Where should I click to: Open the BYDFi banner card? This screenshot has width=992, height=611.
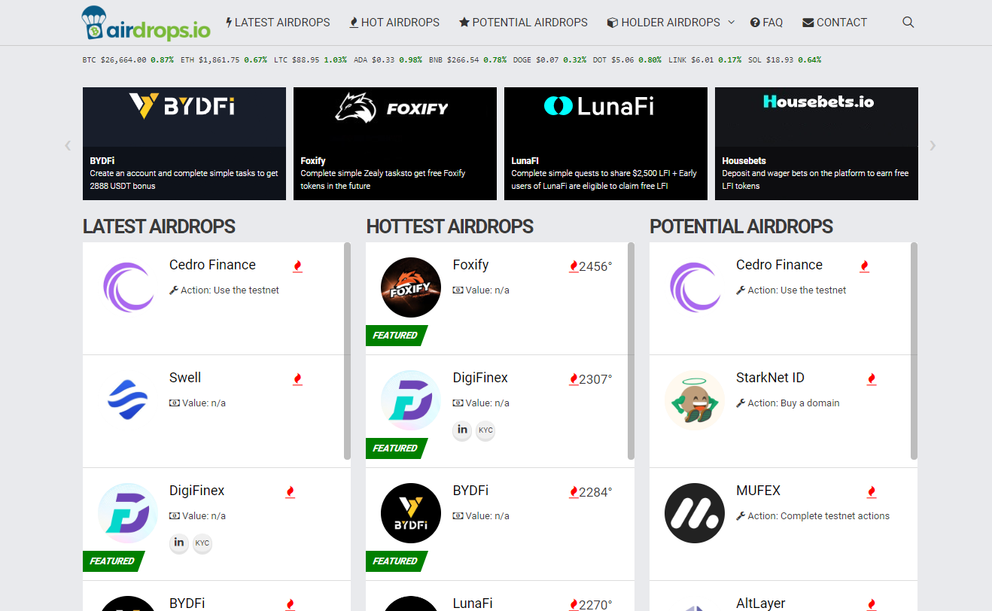pos(184,144)
